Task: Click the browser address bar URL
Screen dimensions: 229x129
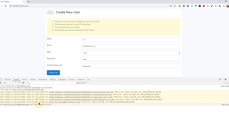Action: point(20,6)
